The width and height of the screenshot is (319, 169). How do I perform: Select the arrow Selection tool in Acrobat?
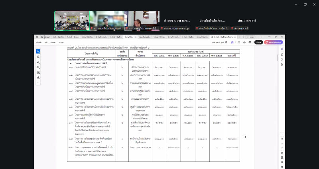38,52
